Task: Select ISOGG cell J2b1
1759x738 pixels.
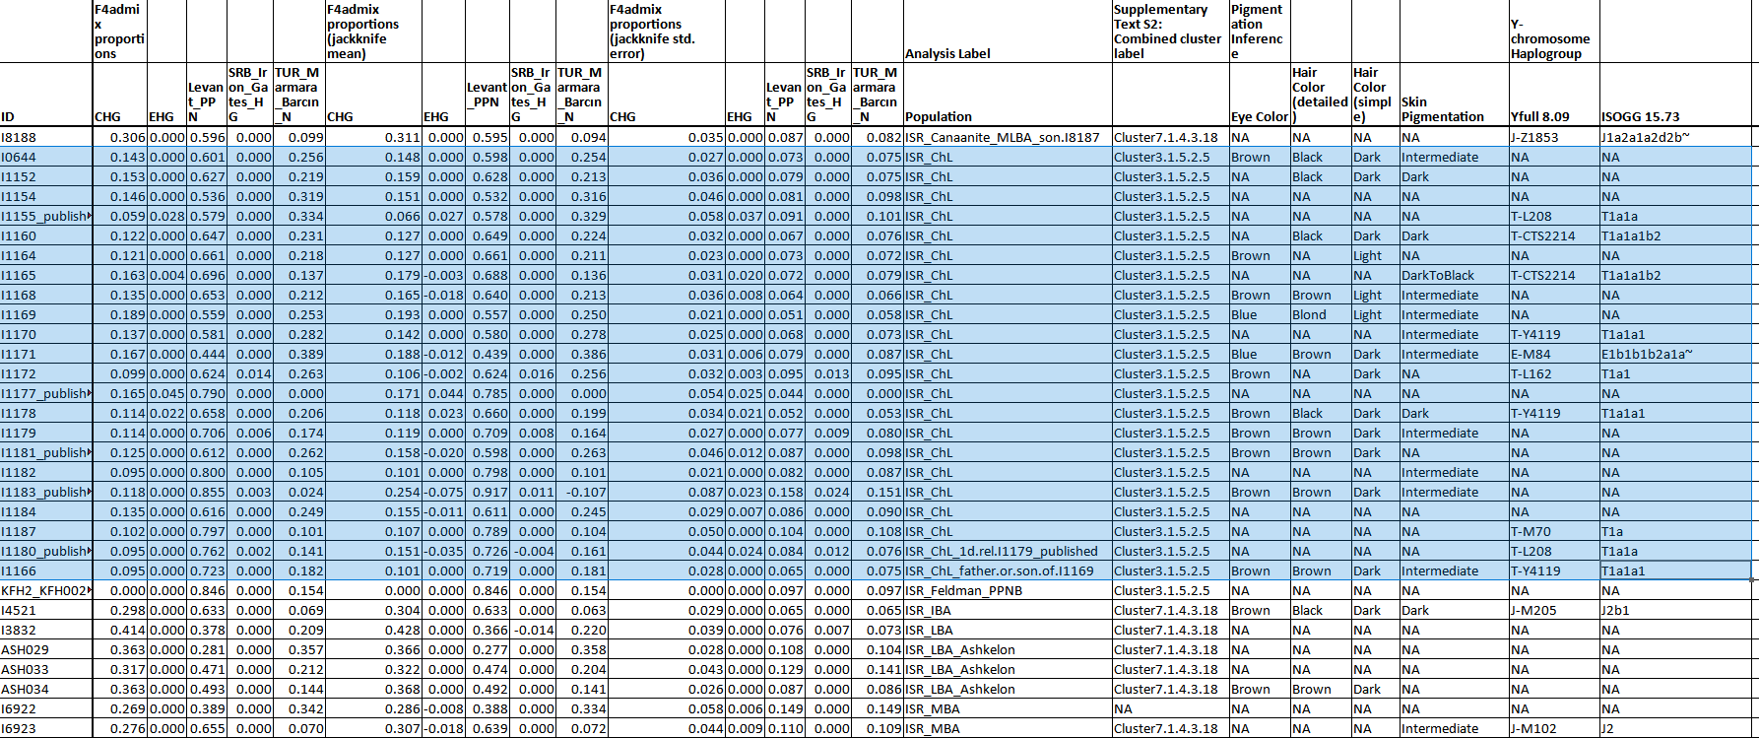Action: click(1678, 610)
